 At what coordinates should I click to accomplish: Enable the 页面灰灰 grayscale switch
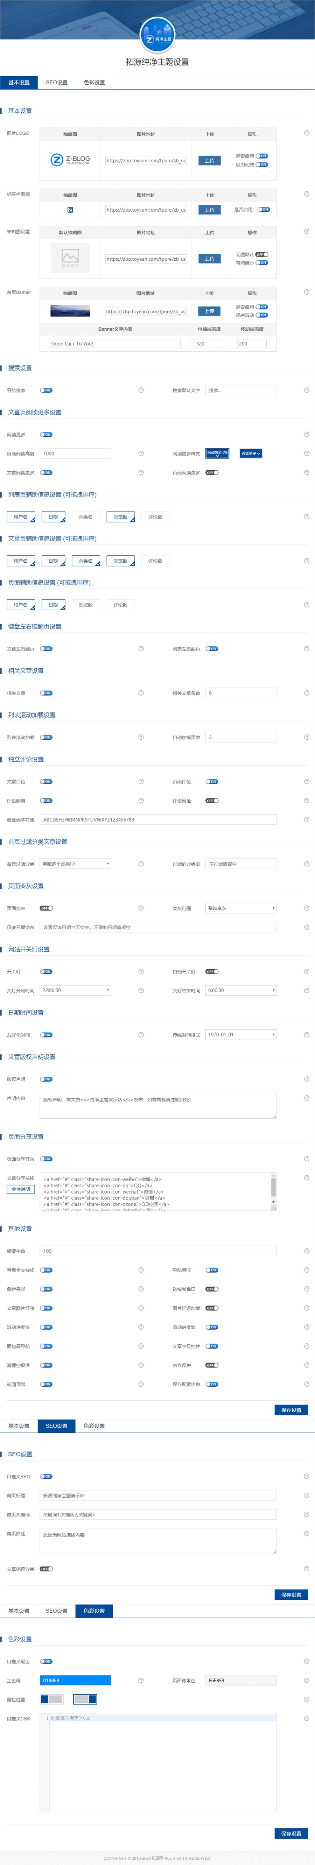46,908
